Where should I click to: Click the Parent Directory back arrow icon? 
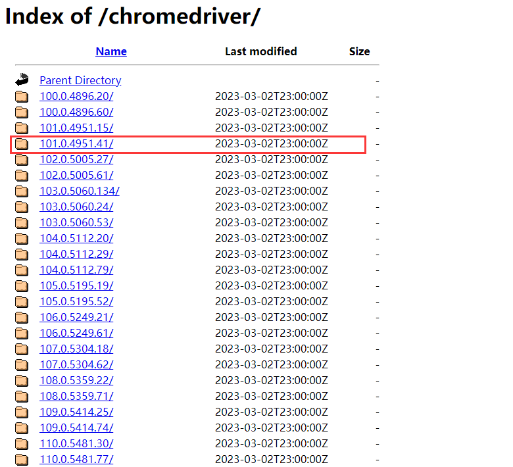(22, 80)
